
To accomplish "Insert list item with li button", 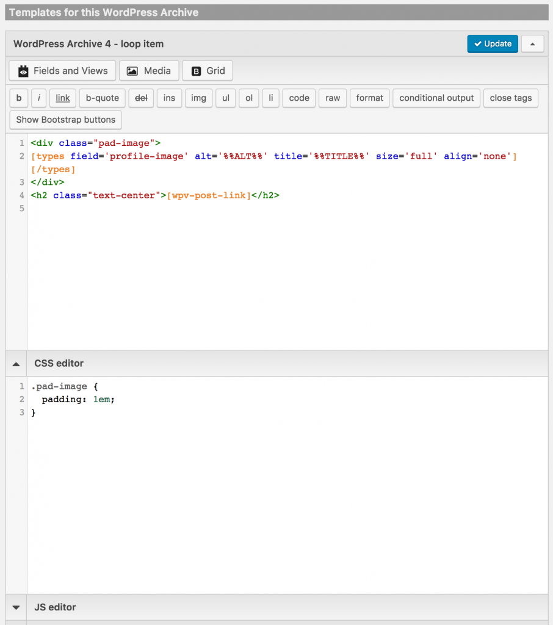I will pyautogui.click(x=271, y=98).
